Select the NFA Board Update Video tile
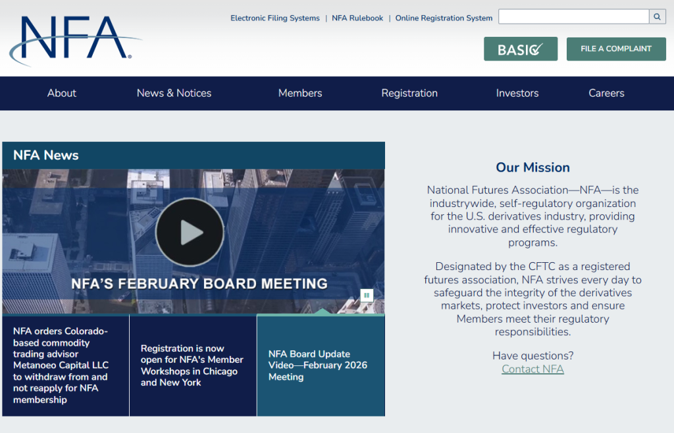This screenshot has width=674, height=433. [321, 365]
